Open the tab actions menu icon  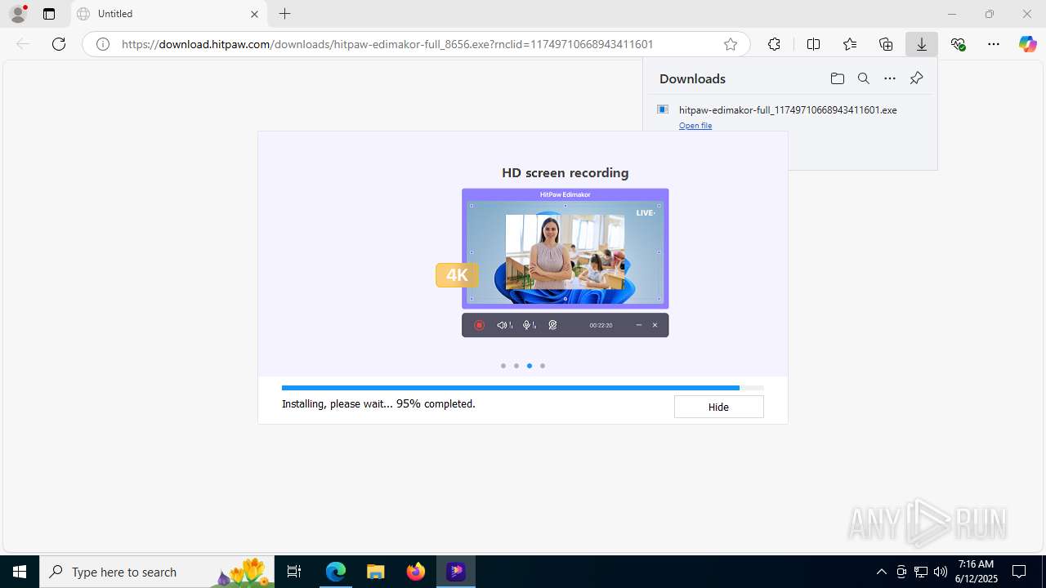[x=49, y=14]
